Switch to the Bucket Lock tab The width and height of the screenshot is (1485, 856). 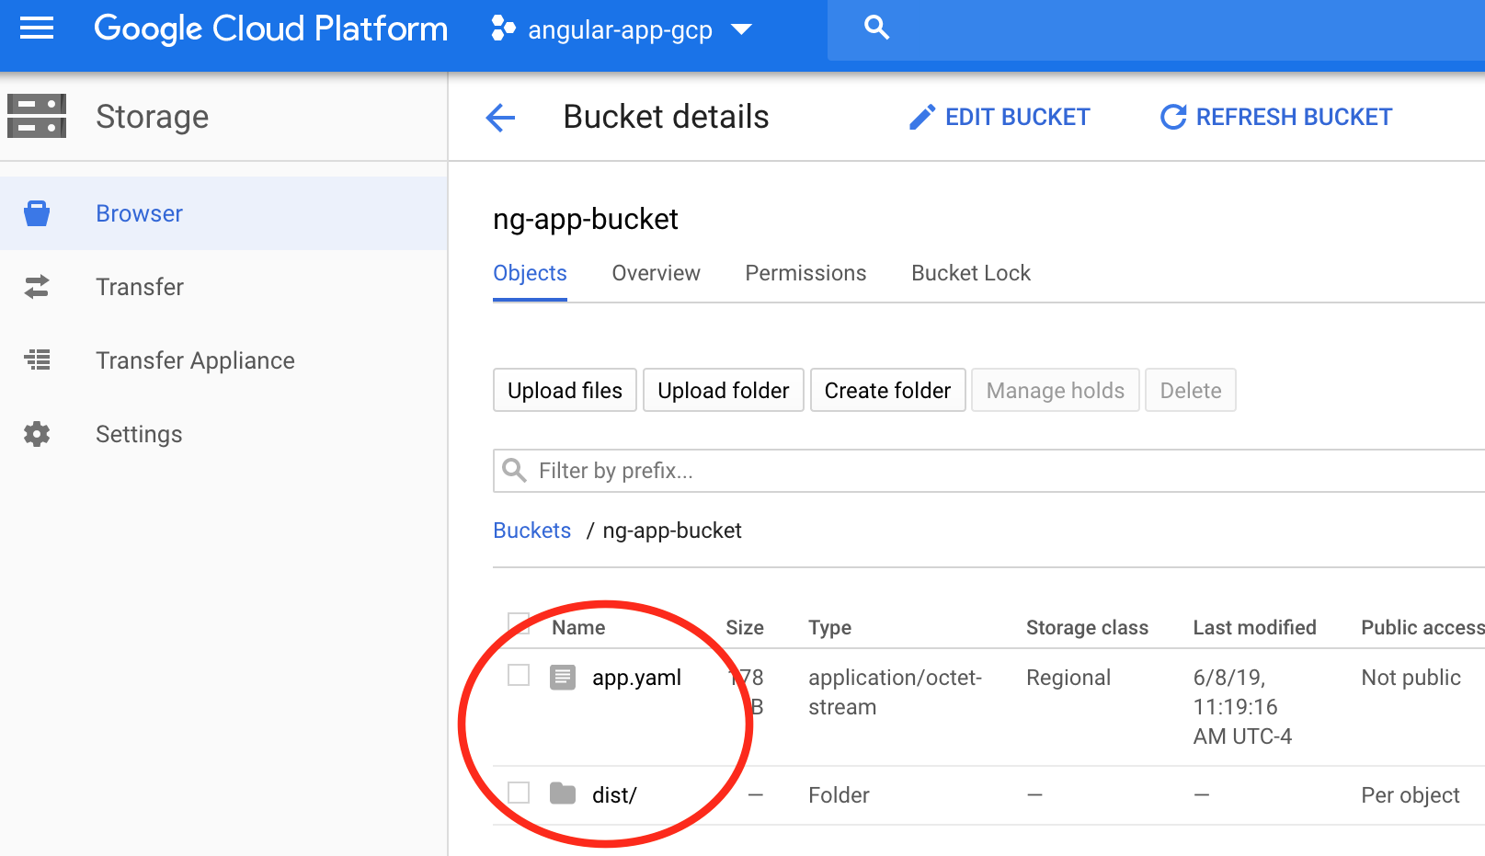tap(970, 273)
